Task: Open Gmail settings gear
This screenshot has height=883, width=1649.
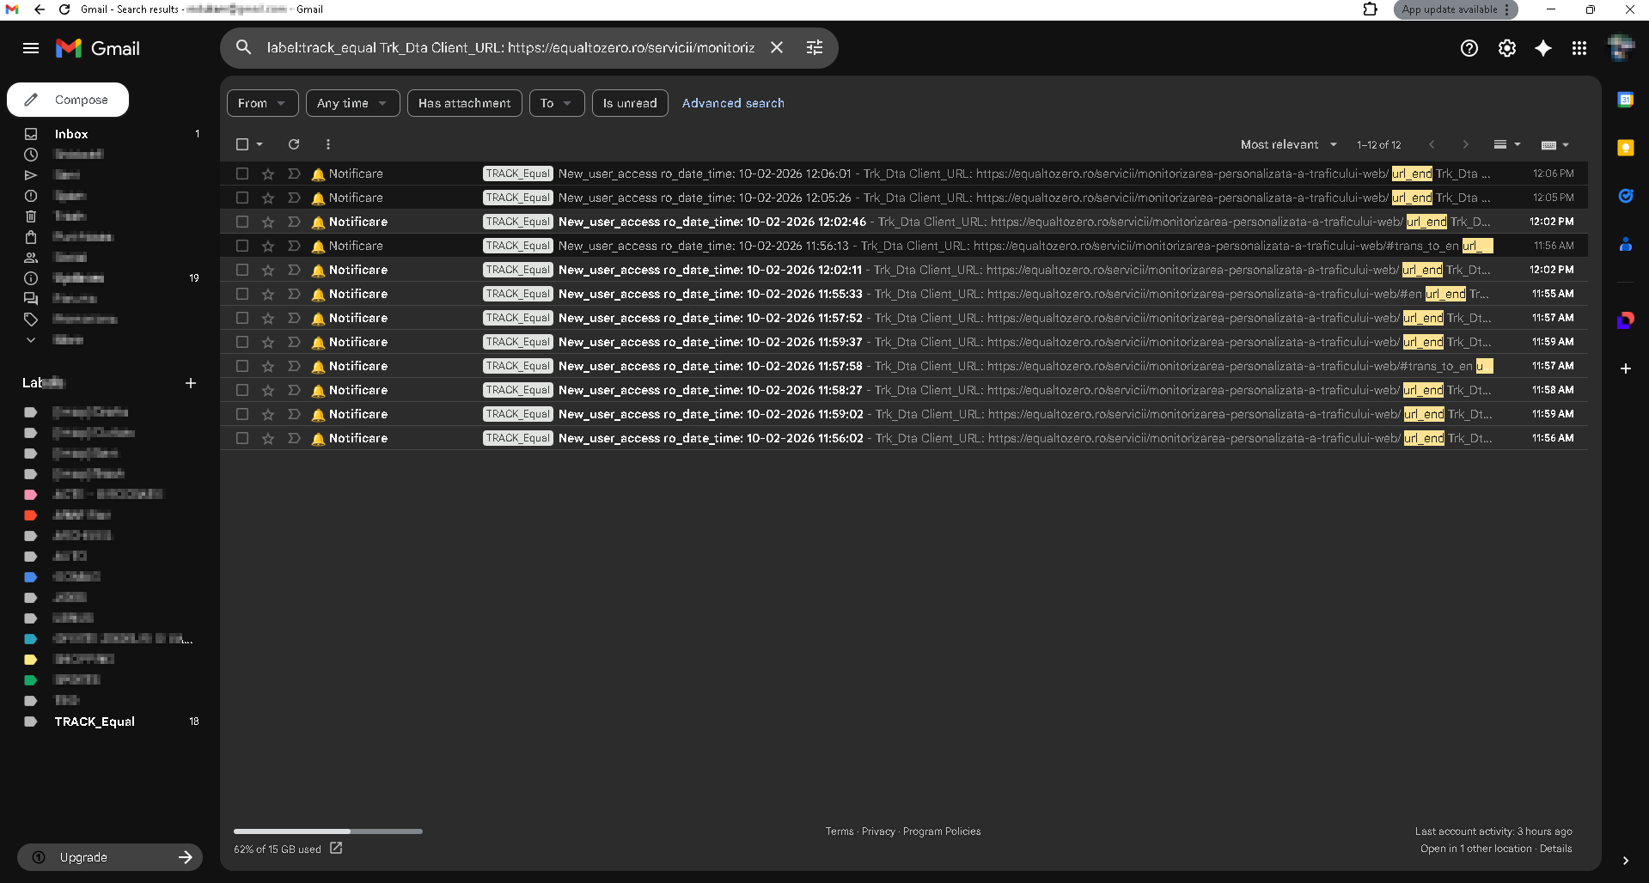Action: pos(1506,48)
